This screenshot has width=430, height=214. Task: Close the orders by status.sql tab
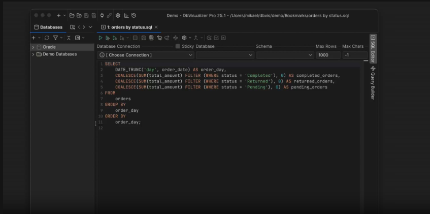click(156, 27)
